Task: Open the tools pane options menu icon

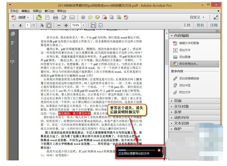Action: 218,31
